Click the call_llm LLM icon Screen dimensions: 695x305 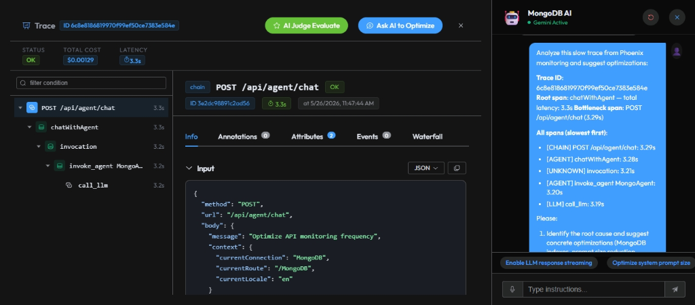[69, 185]
